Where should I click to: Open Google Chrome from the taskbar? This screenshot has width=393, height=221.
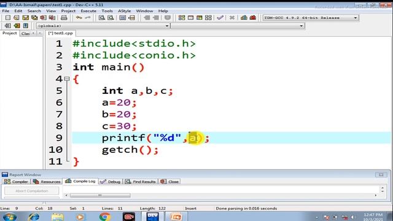[x=105, y=217]
